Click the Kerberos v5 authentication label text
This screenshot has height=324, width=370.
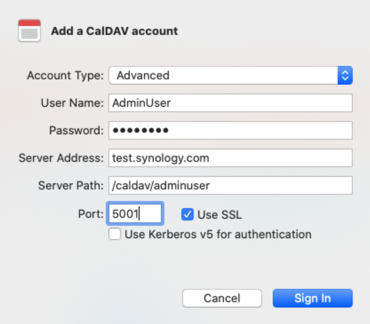click(218, 234)
